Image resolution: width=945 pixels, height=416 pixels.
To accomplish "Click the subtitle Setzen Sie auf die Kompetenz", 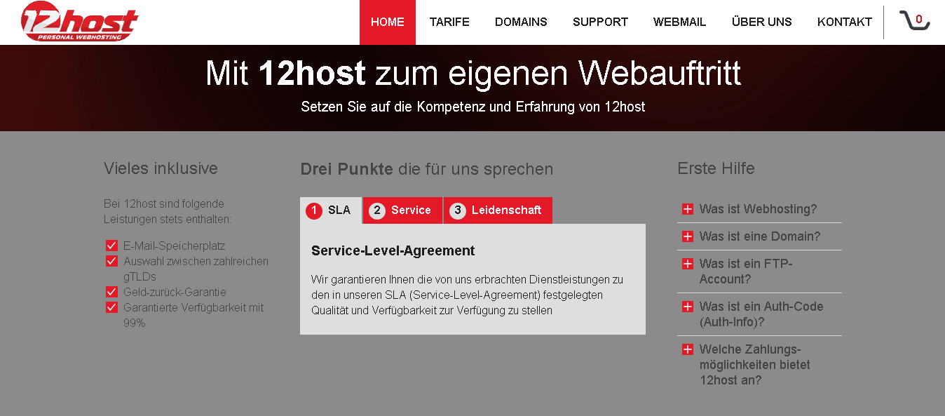I will click(473, 107).
